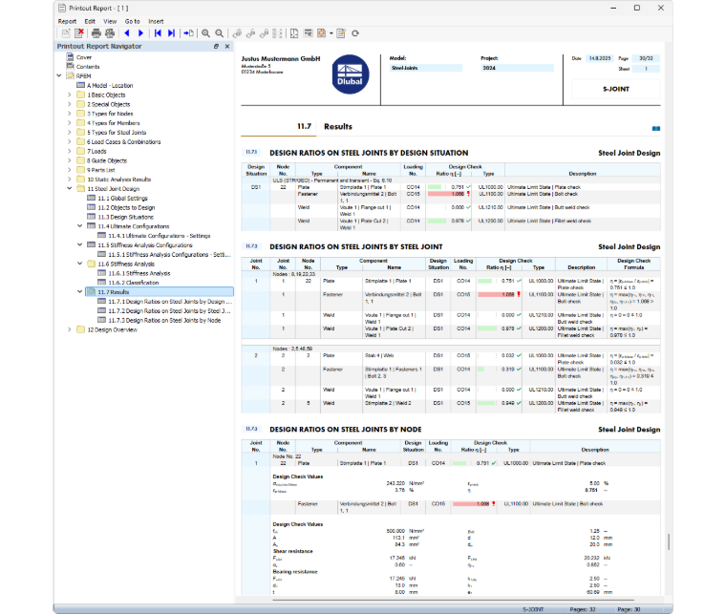Select 8 Guide Objects folder
The height and width of the screenshot is (614, 726).
point(107,160)
